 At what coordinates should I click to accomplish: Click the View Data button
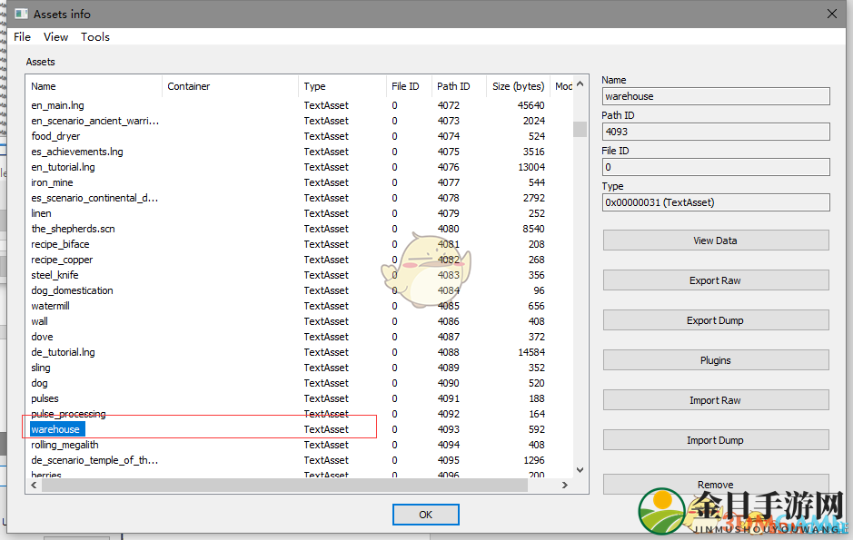pyautogui.click(x=715, y=241)
